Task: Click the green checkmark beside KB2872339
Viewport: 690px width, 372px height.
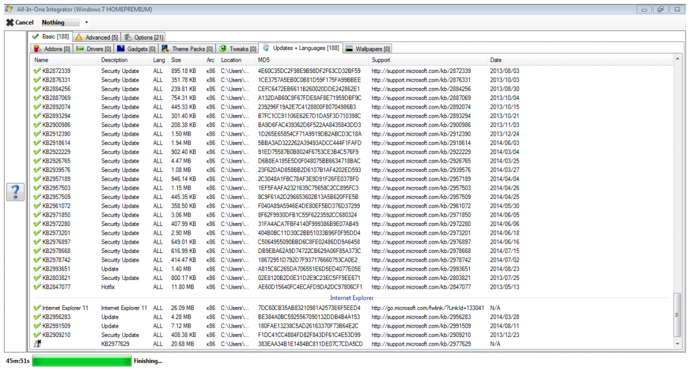Action: point(37,71)
